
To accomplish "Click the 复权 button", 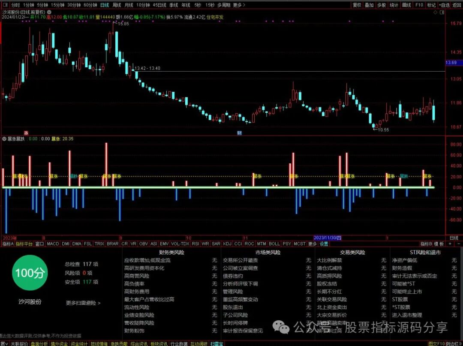I will [357, 5].
